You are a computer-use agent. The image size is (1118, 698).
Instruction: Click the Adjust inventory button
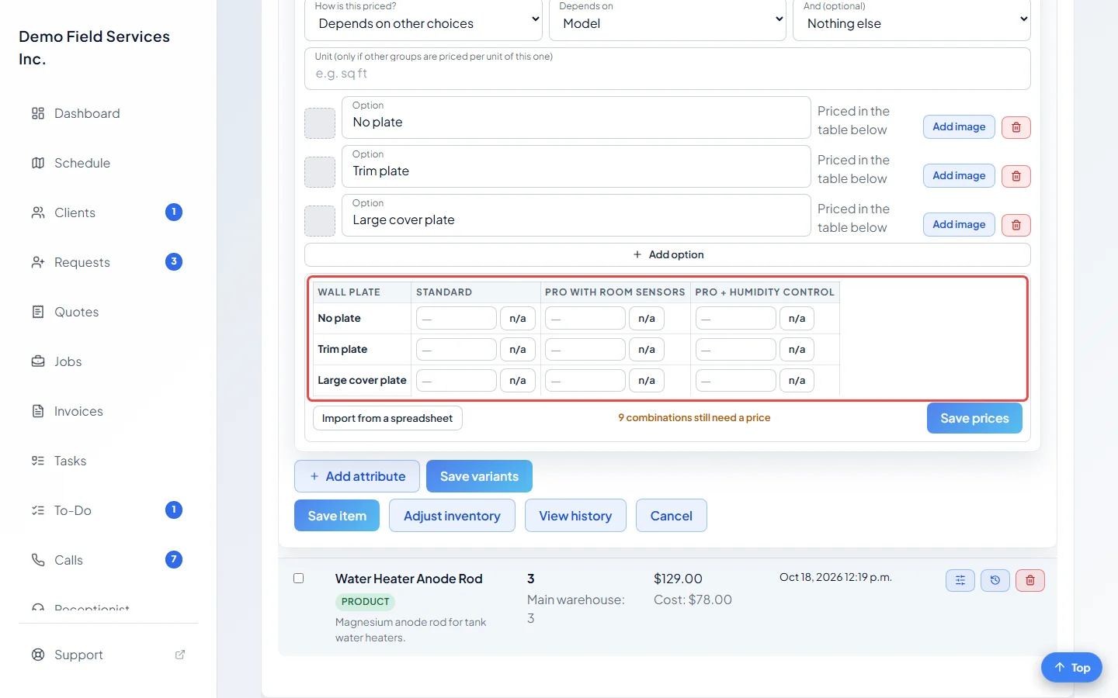(452, 516)
